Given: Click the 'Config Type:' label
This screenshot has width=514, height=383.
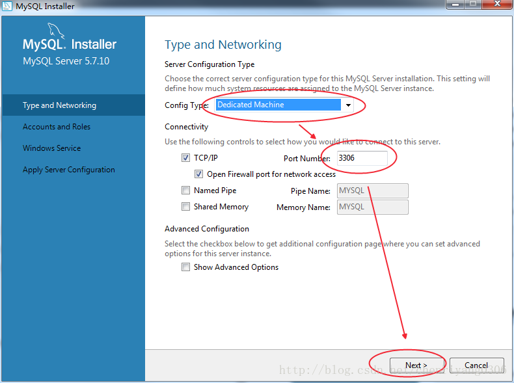Looking at the screenshot, I should (187, 105).
